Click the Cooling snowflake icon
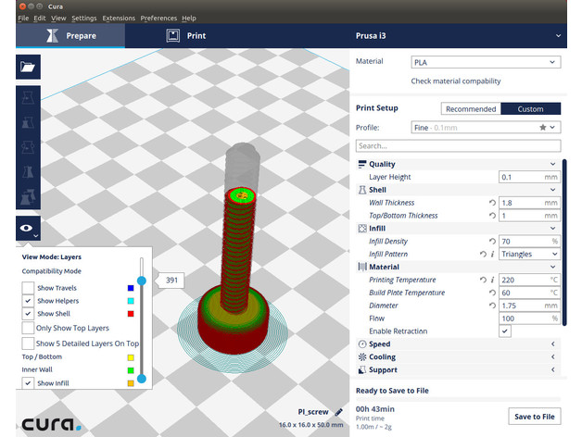The height and width of the screenshot is (437, 582). point(362,356)
